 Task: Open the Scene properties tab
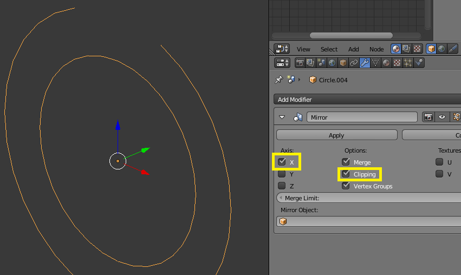pyautogui.click(x=321, y=63)
